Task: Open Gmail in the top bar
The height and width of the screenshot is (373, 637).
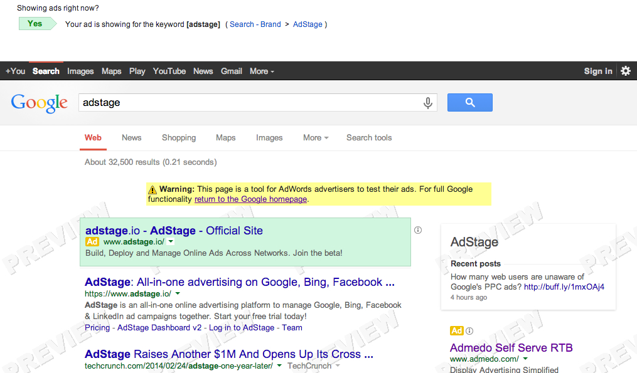Action: (232, 71)
